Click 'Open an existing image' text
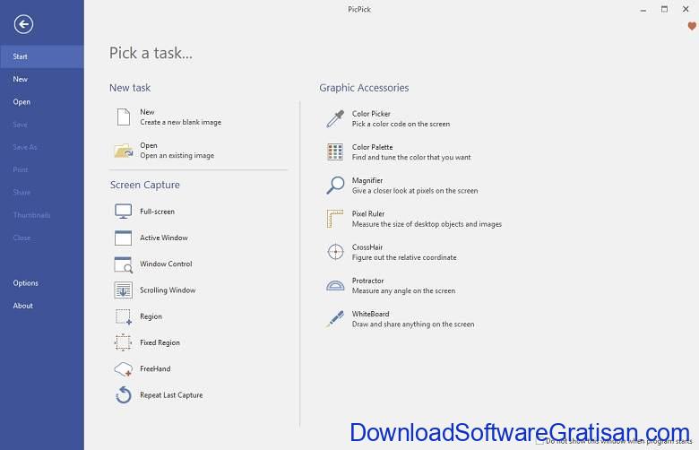Viewport: 699px width, 450px height. pyautogui.click(x=177, y=156)
